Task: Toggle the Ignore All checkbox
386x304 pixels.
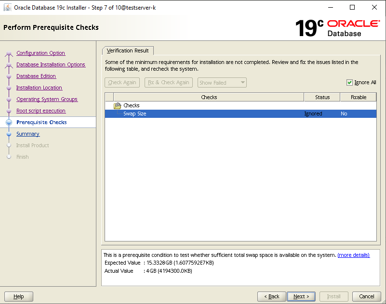Action: coord(349,83)
